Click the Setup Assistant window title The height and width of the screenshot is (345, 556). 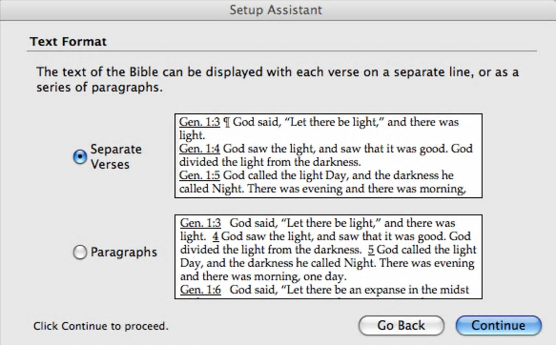tap(275, 10)
